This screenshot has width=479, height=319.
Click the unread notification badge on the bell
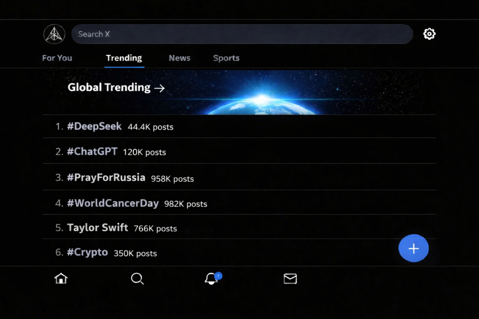click(218, 276)
